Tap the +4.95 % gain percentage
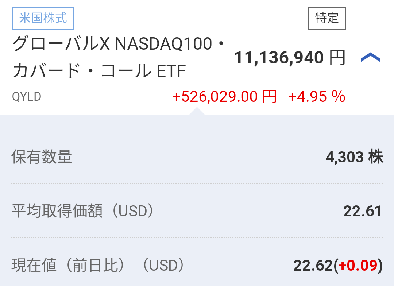394x286 pixels. pos(316,97)
